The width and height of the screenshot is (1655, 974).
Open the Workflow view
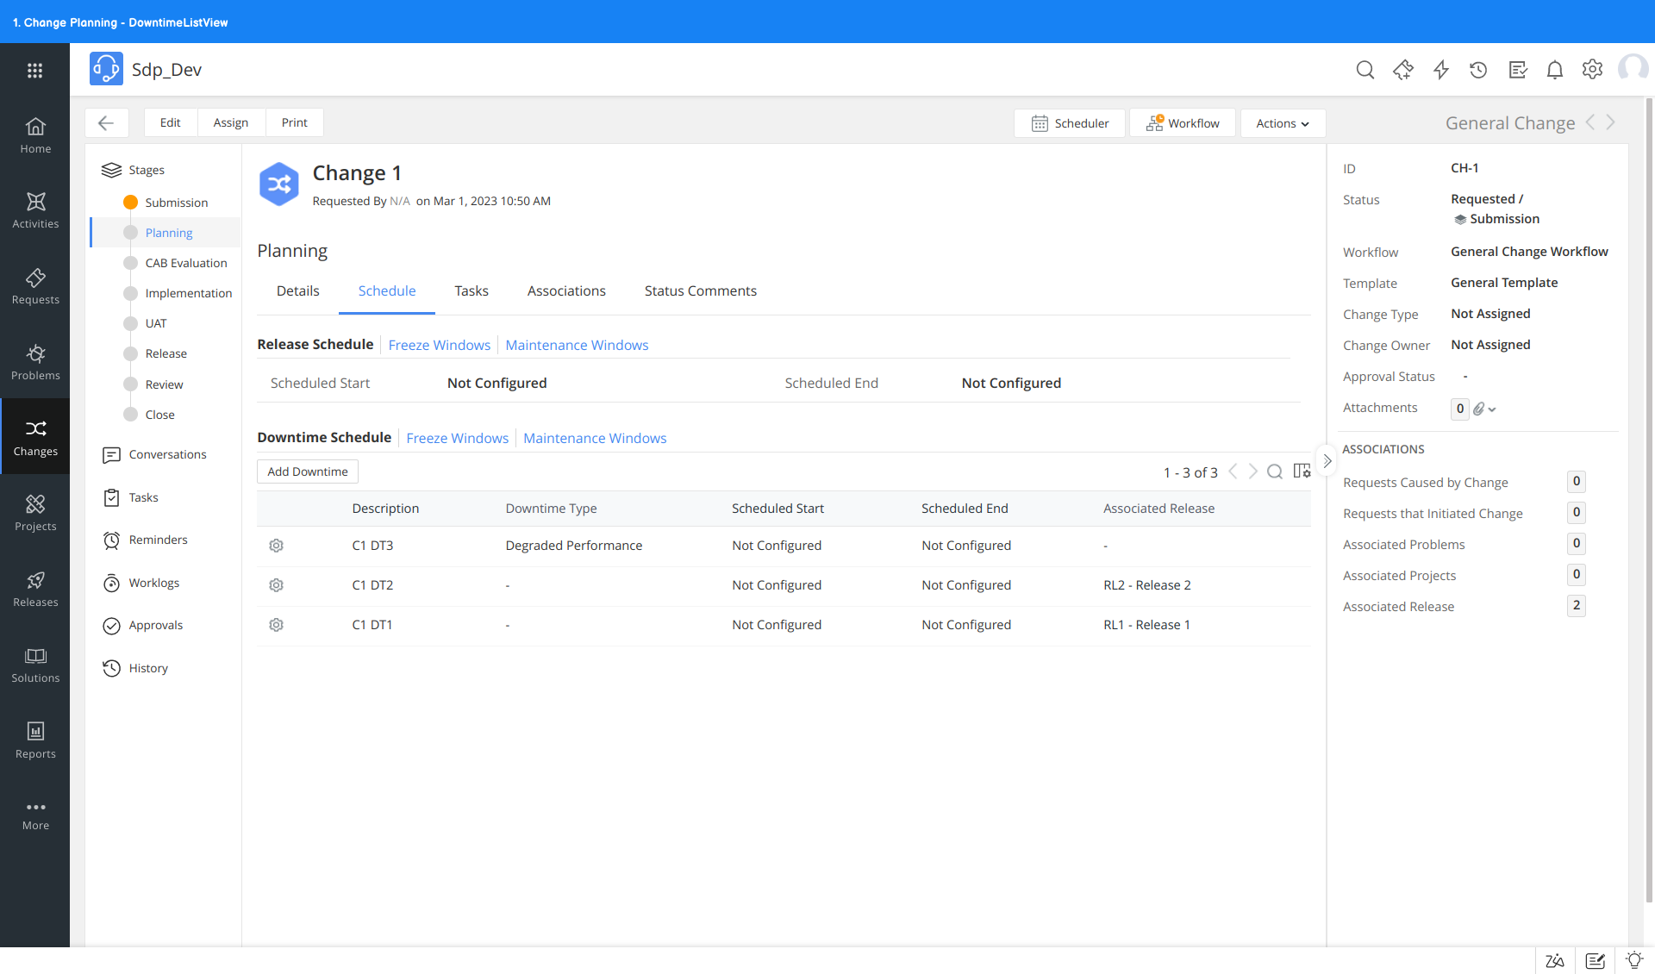(1183, 123)
